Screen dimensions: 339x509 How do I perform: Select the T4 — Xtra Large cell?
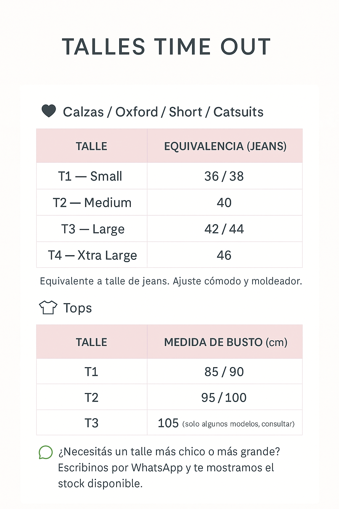click(92, 255)
